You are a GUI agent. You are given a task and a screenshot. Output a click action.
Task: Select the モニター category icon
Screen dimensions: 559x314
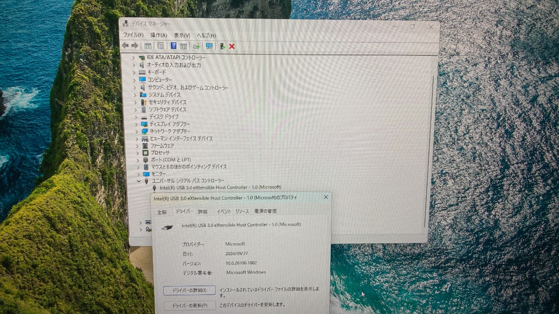click(146, 174)
